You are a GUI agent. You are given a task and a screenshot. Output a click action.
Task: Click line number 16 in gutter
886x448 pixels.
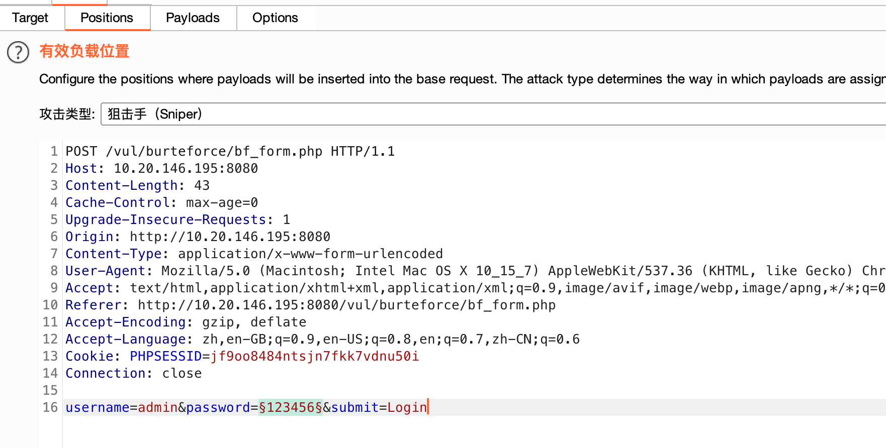coord(50,407)
